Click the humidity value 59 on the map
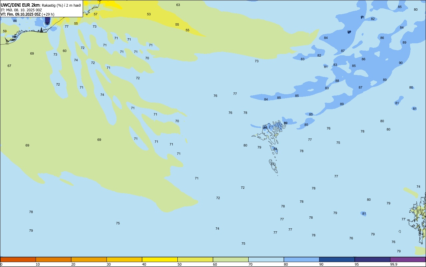The height and width of the screenshot is (267, 426). click(x=5, y=31)
